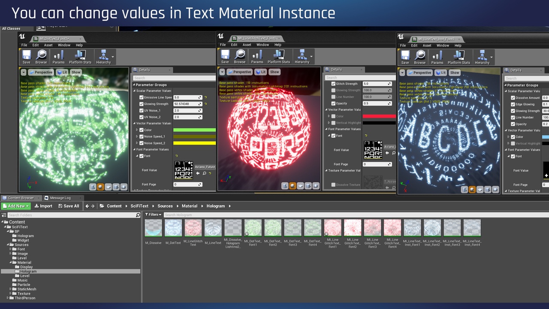
Task: Toggle Glowing Strength checkbox in DotText details
Action: [142, 104]
